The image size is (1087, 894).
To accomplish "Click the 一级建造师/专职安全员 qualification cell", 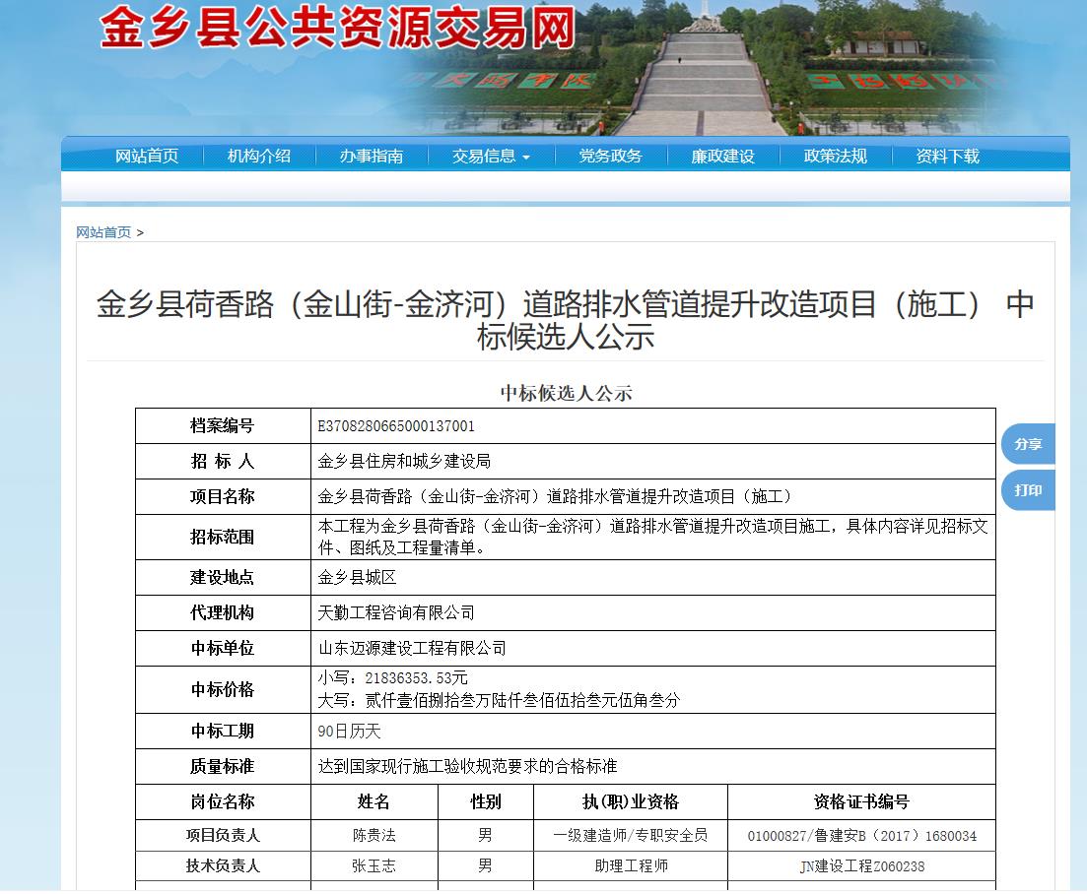I will tap(631, 836).
